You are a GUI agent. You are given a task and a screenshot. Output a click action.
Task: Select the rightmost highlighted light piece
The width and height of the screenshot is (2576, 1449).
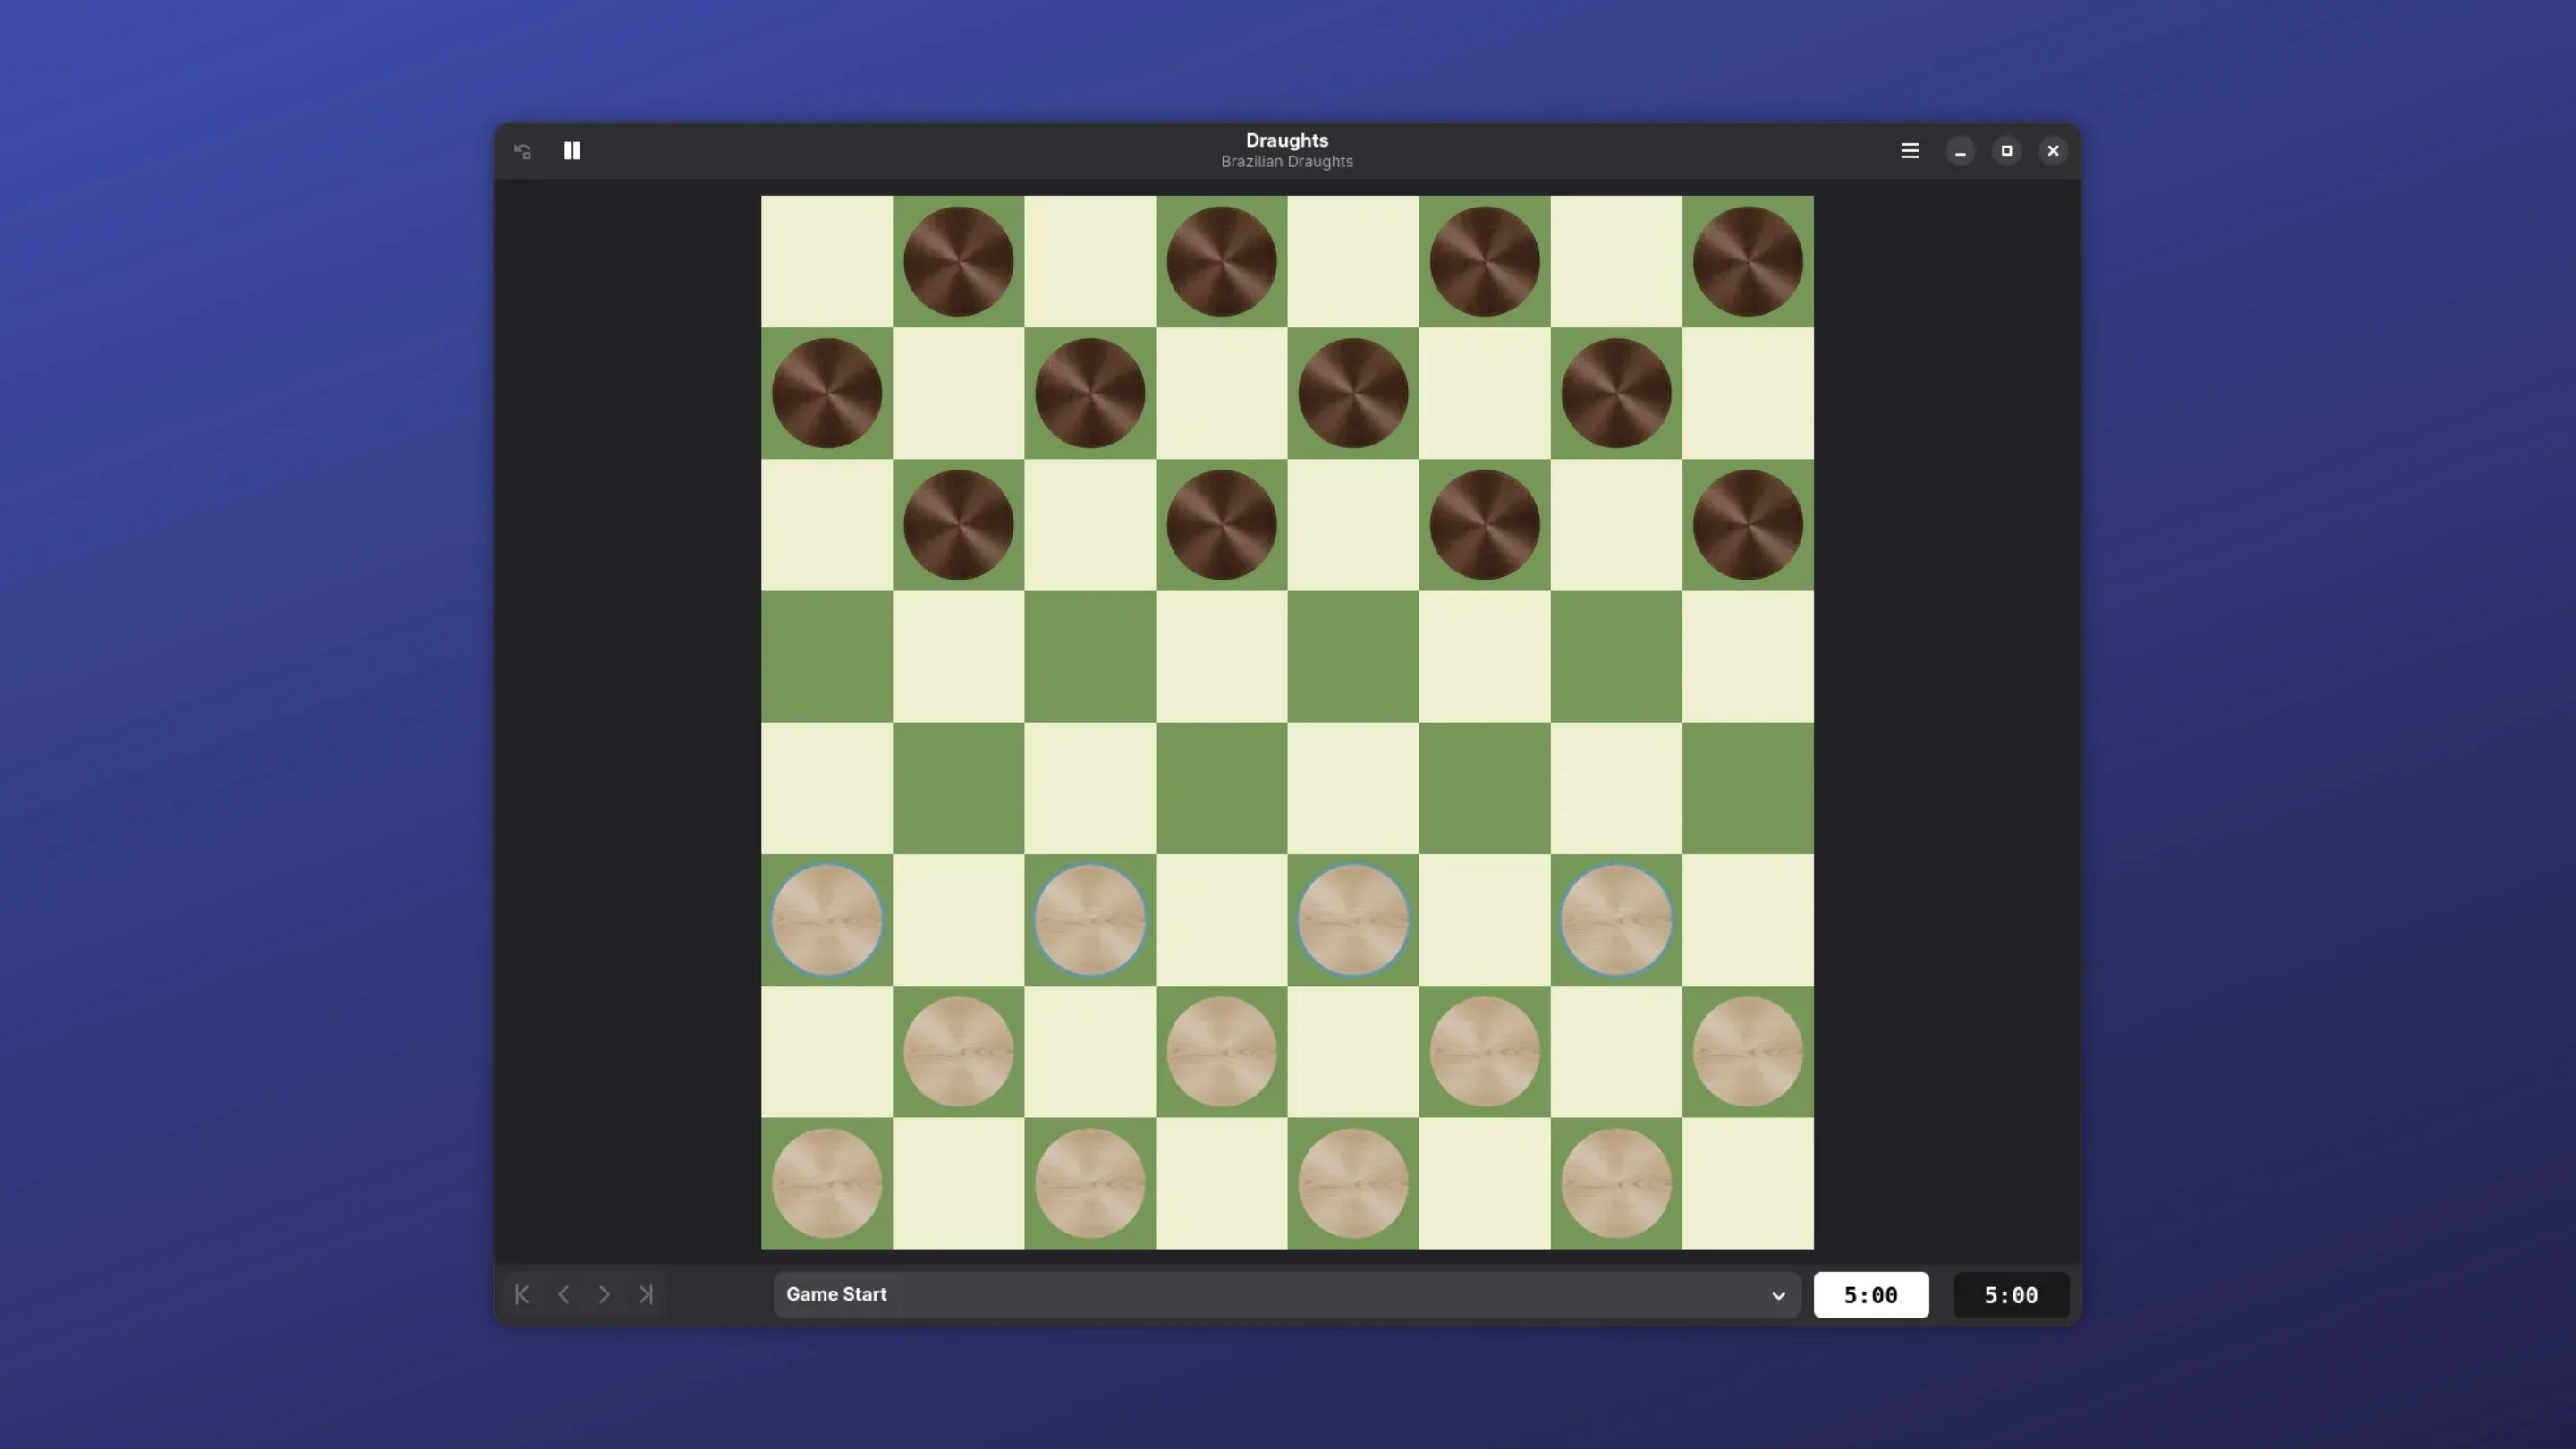click(x=1615, y=920)
